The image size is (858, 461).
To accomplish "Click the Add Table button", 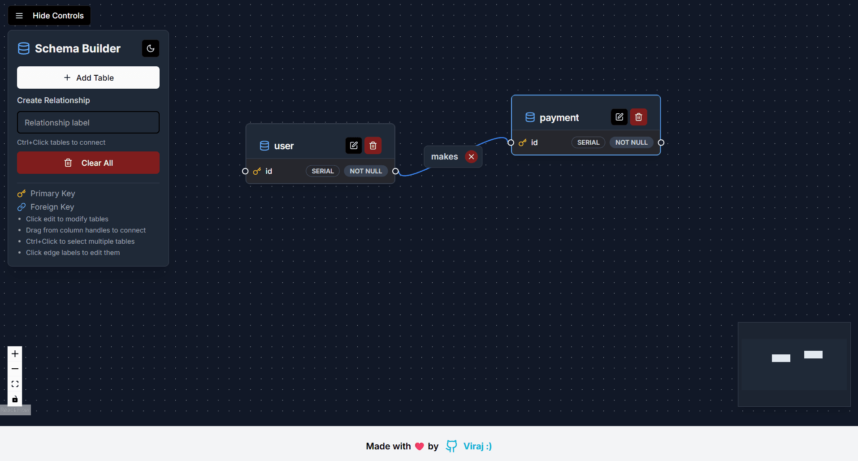I will pos(88,78).
